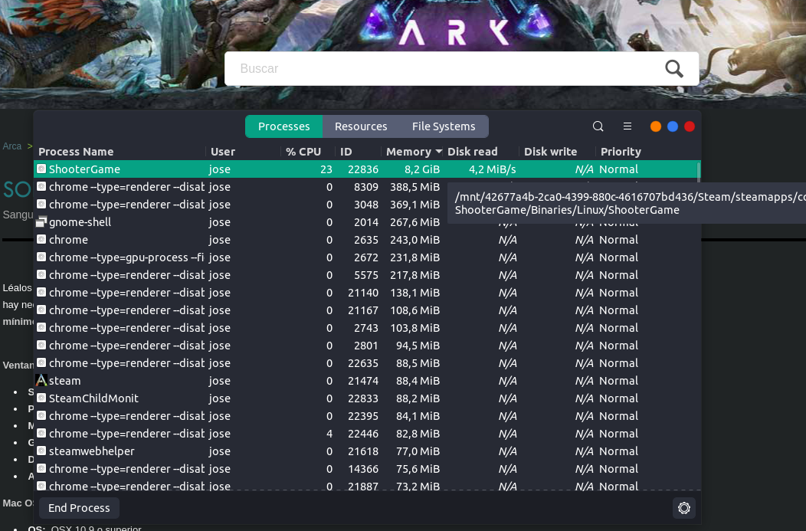Image resolution: width=806 pixels, height=531 pixels.
Task: Click the magnifier icon in Buscar bar
Action: 674,69
